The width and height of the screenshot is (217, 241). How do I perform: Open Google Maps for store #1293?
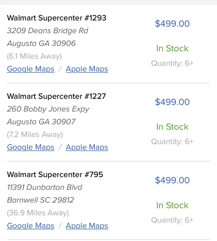30,69
